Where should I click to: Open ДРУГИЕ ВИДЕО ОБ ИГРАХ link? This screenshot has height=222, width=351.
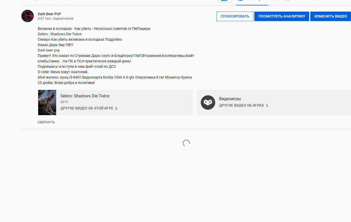point(241,106)
